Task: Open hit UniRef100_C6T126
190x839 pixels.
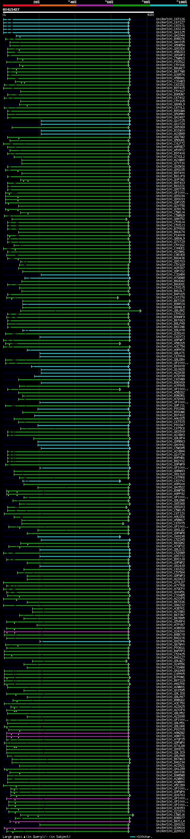Action: coord(170,19)
